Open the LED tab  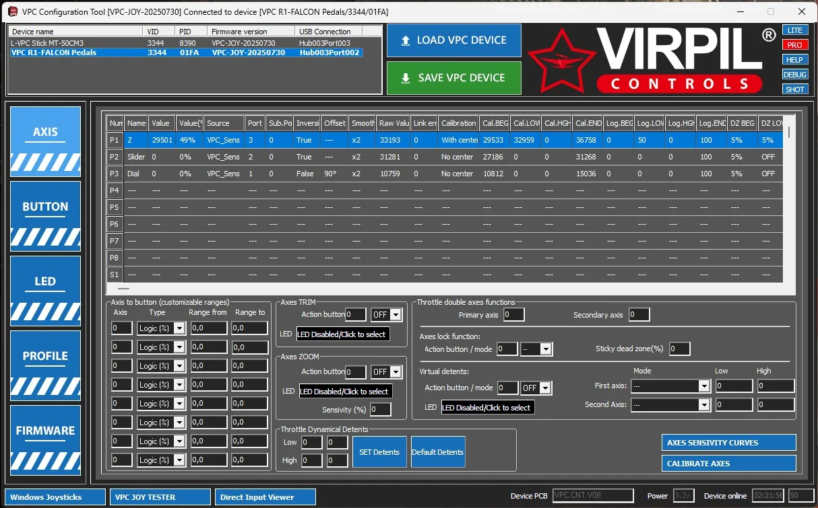pos(46,291)
